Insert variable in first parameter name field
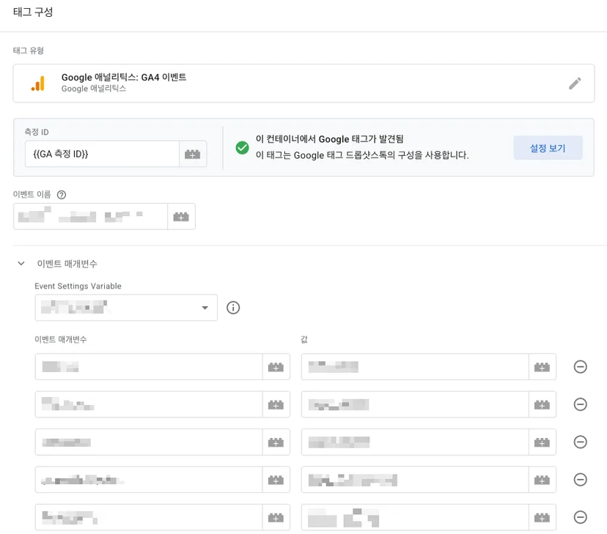This screenshot has width=607, height=534. (x=276, y=366)
